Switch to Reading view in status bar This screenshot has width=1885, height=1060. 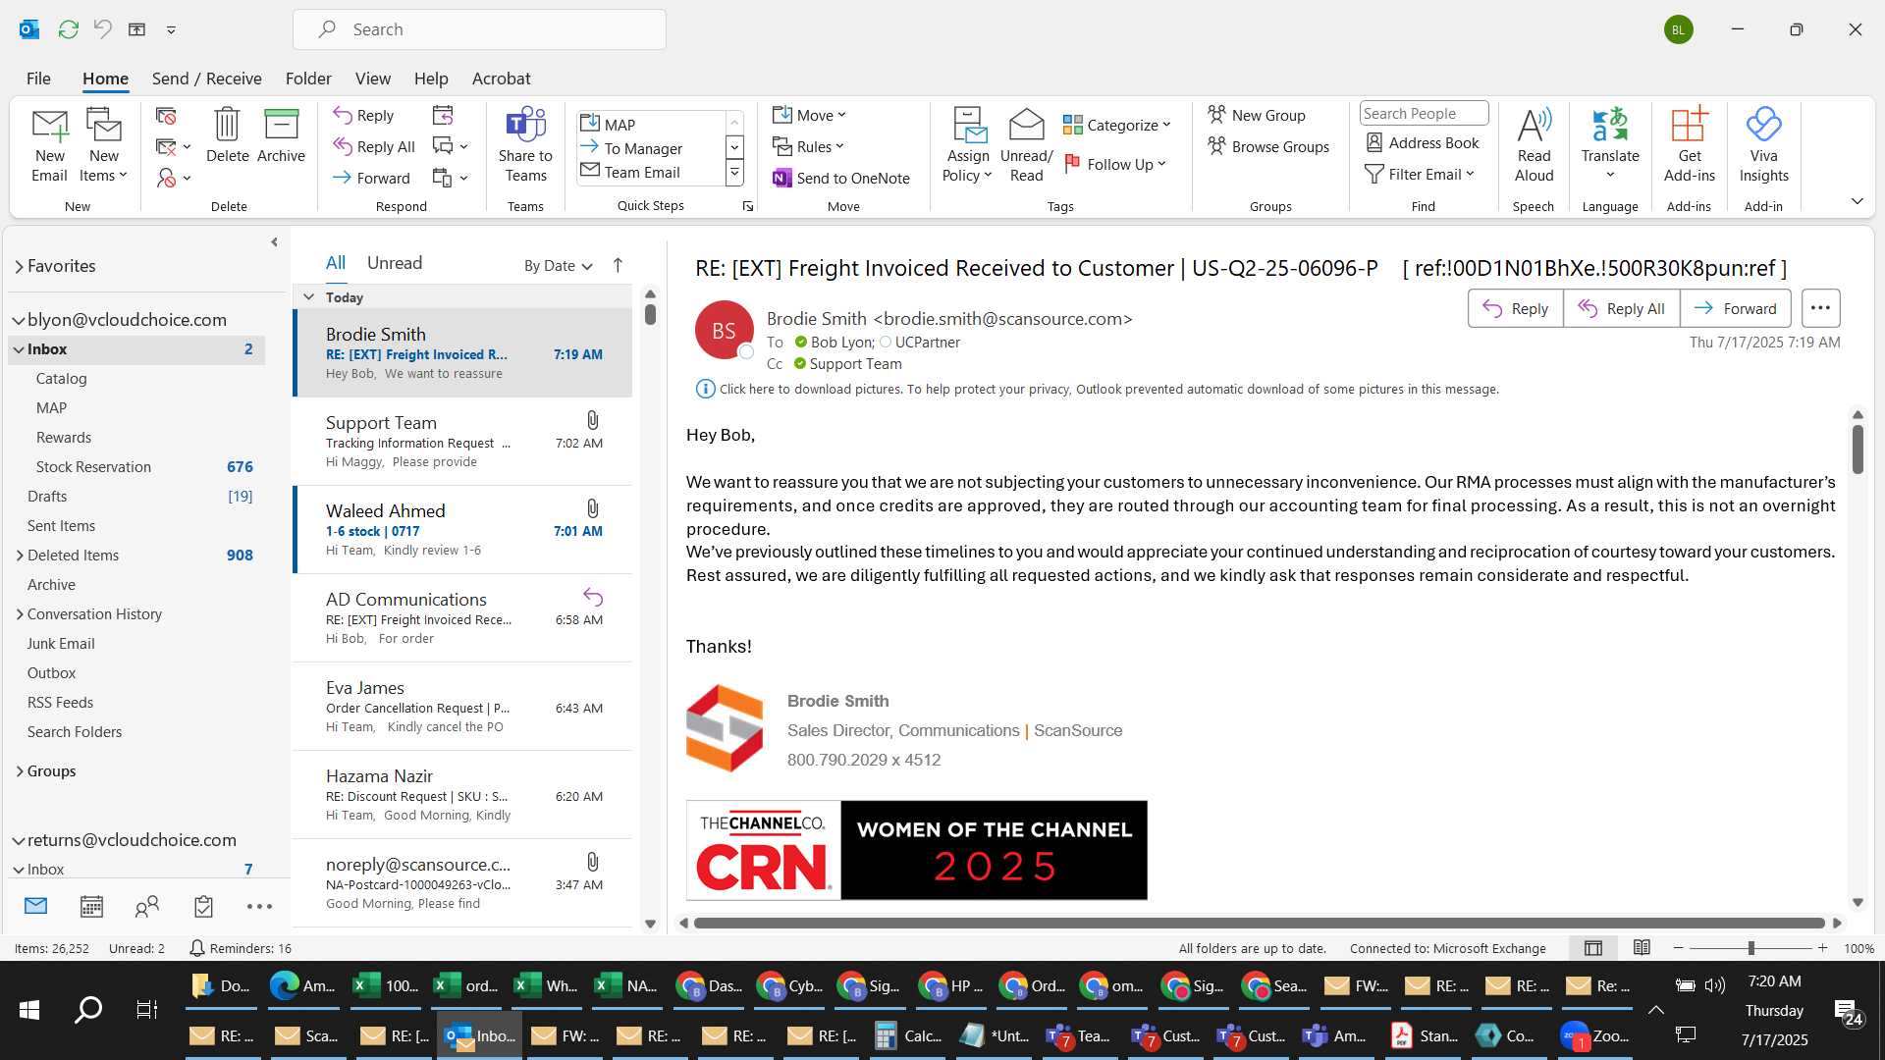(x=1642, y=948)
